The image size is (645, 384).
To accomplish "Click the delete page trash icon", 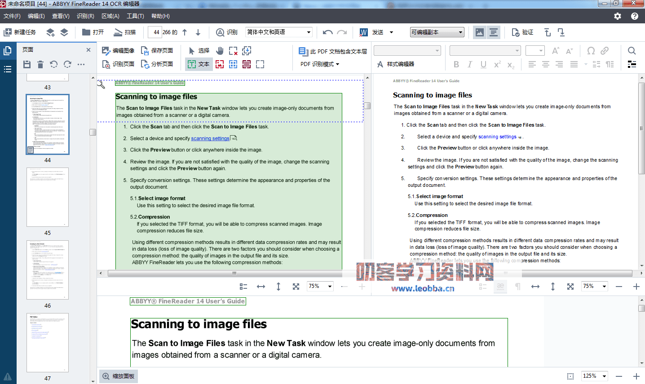I will click(x=40, y=65).
